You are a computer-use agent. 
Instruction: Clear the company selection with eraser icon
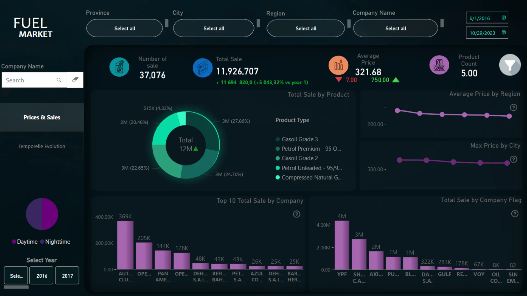point(75,80)
